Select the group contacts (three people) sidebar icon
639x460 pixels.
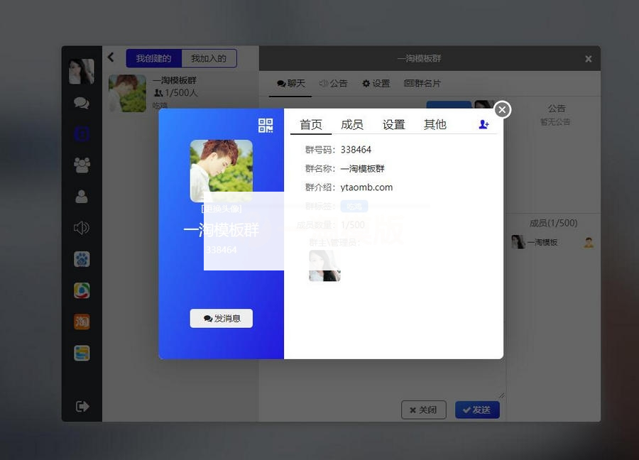pos(81,164)
